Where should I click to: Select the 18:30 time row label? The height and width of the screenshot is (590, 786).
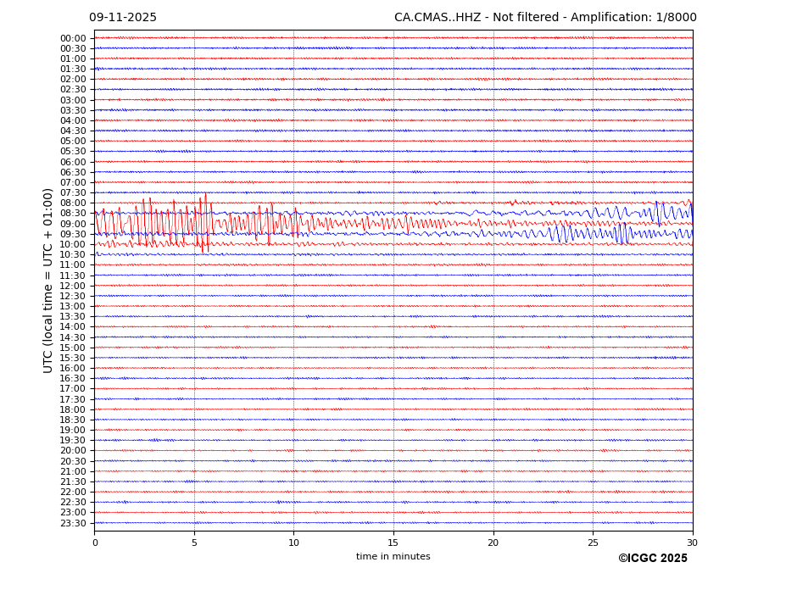tap(73, 420)
